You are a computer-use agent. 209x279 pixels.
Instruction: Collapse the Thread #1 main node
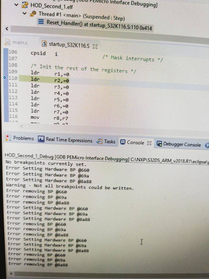tap(25, 13)
